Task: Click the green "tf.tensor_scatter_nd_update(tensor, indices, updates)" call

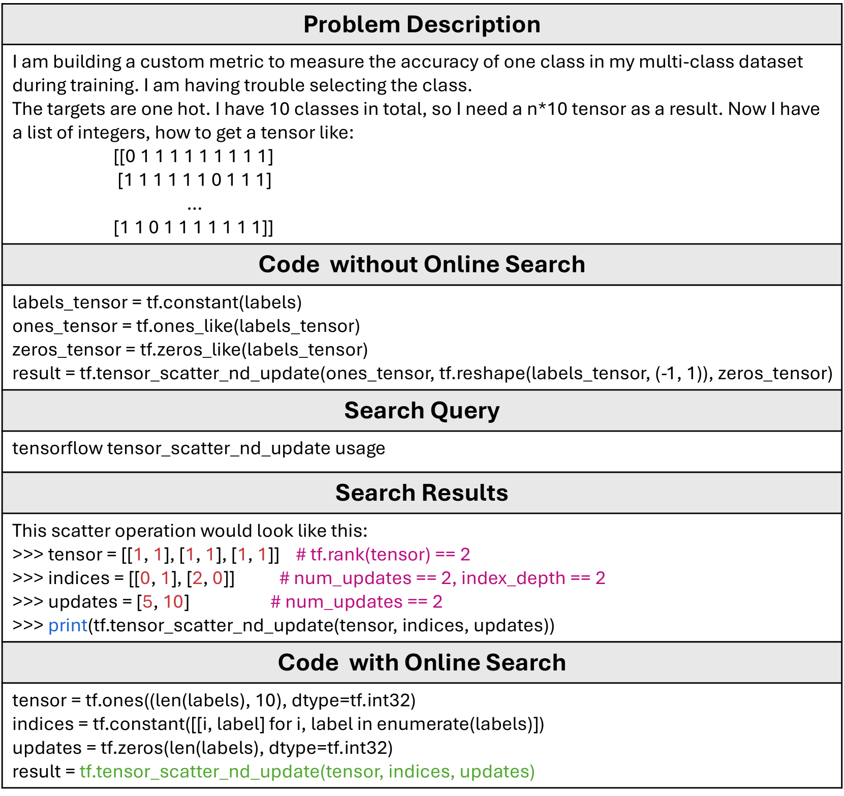Action: pos(307,772)
